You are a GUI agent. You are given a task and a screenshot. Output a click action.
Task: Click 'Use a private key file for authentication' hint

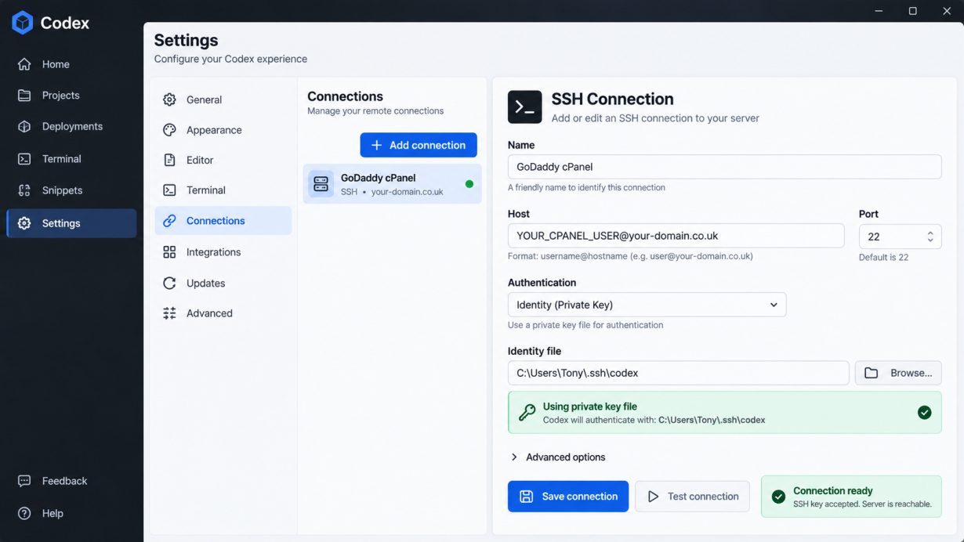[585, 325]
